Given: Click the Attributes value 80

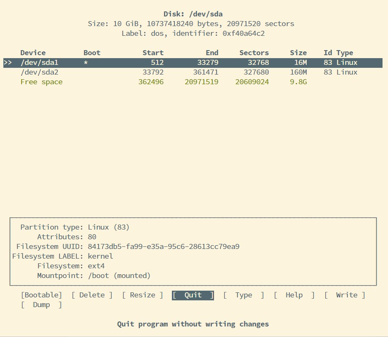Looking at the screenshot, I should (92, 237).
